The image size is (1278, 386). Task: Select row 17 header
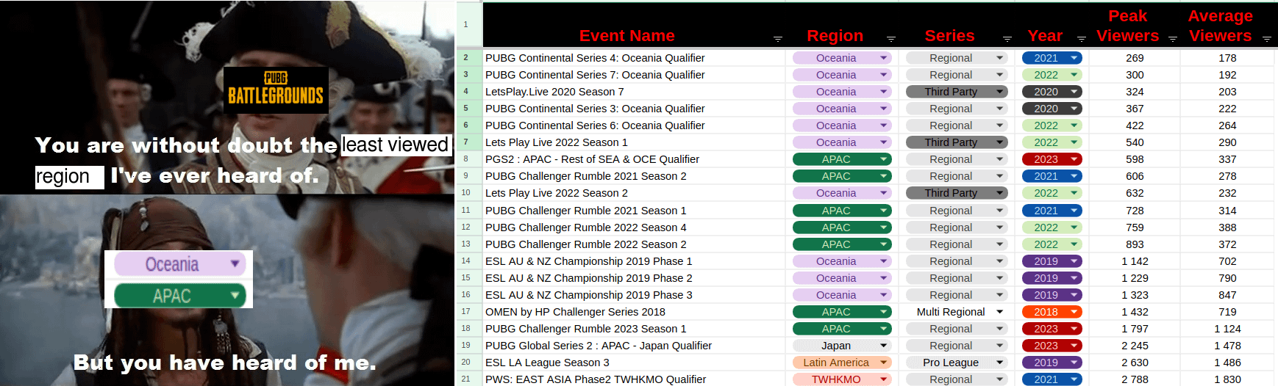[x=465, y=312]
